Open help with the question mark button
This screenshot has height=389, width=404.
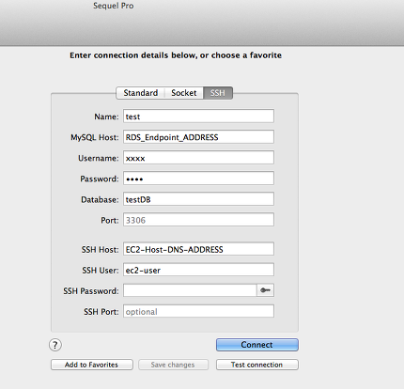point(55,345)
